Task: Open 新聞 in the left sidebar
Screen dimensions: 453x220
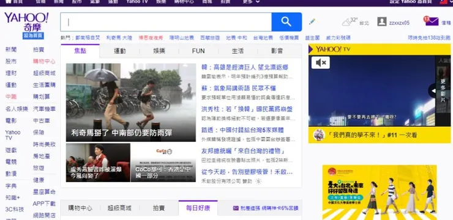Action: click(x=11, y=50)
